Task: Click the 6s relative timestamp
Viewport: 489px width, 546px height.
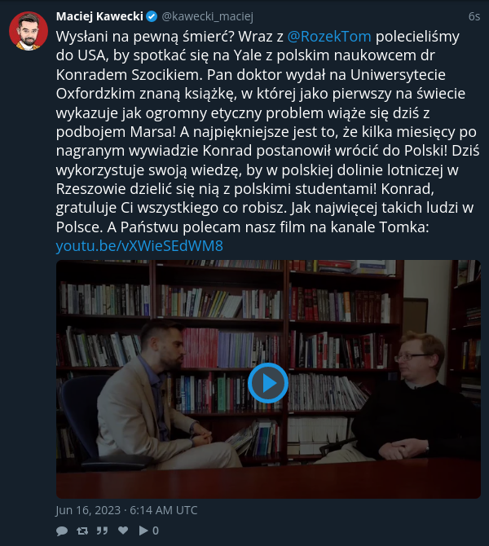Action: [x=474, y=16]
